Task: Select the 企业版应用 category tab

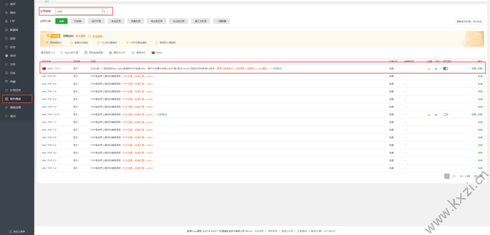Action: click(179, 21)
